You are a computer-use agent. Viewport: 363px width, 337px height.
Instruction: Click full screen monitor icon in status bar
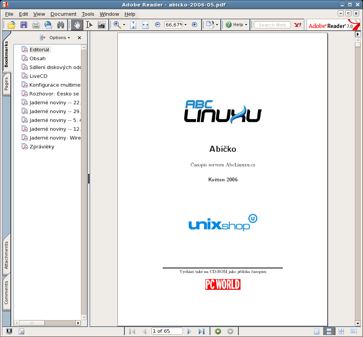(x=9, y=332)
